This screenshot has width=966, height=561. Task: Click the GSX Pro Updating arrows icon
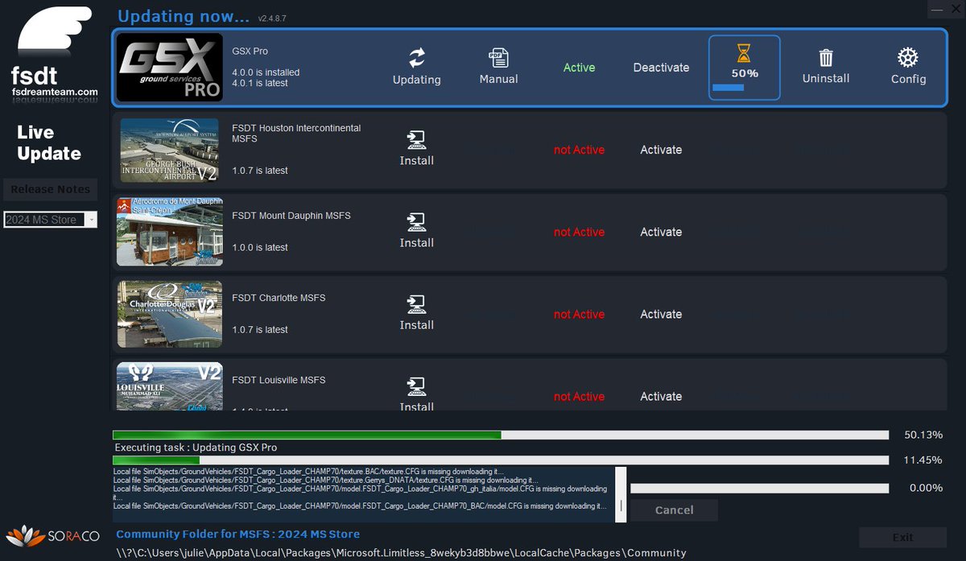[416, 58]
